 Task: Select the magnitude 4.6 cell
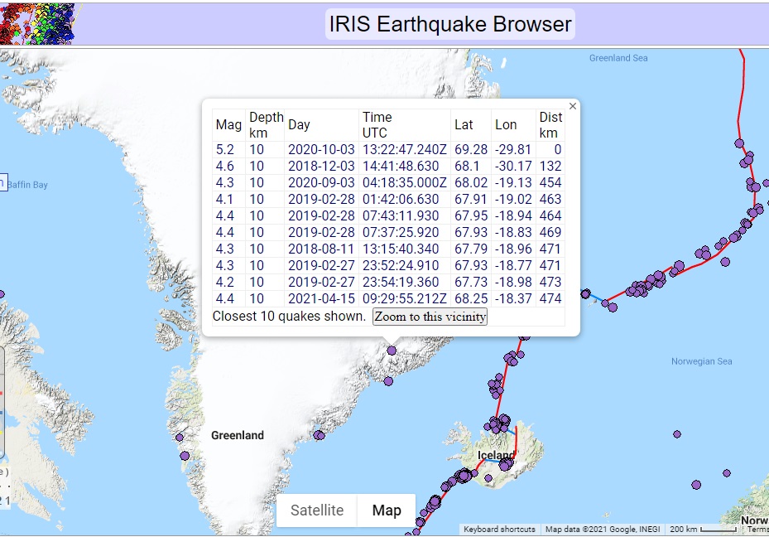coord(228,166)
